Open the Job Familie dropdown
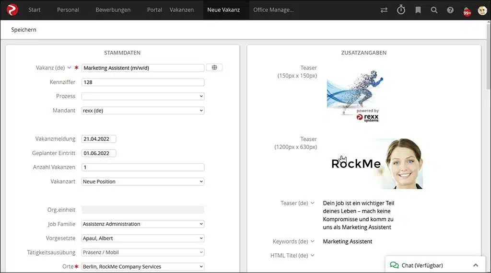 pyautogui.click(x=143, y=224)
